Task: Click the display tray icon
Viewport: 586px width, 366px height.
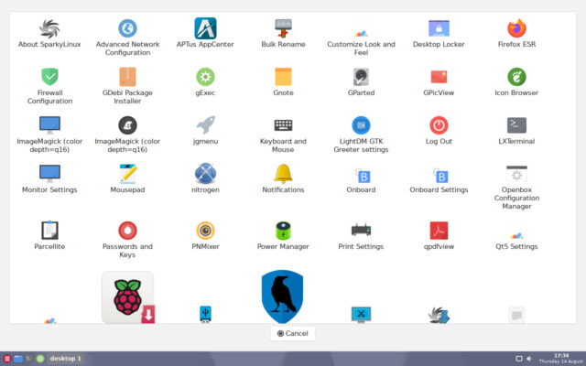Action: [519, 359]
